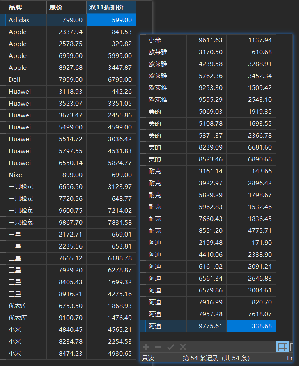299x366 pixels.
Task: Sort by the 品牌 column header
Action: (x=26, y=7)
